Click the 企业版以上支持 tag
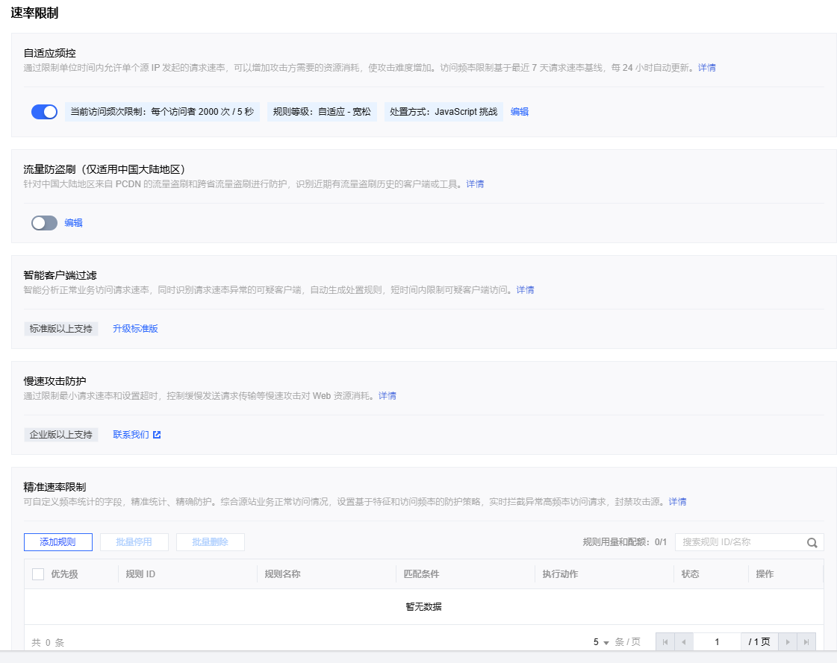837x663 pixels. pyautogui.click(x=61, y=435)
